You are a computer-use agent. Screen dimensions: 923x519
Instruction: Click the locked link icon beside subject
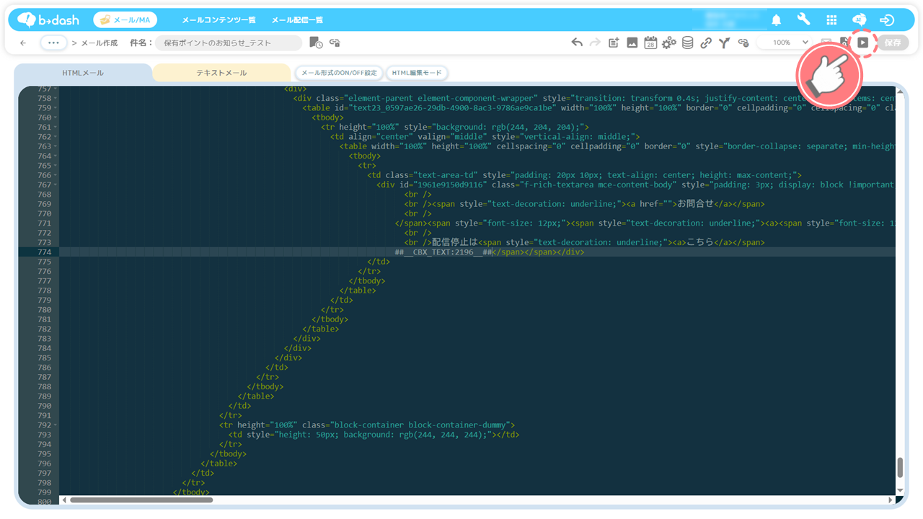tap(335, 43)
